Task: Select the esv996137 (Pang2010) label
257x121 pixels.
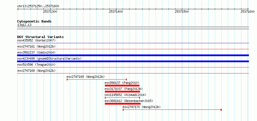Action: click(122, 83)
